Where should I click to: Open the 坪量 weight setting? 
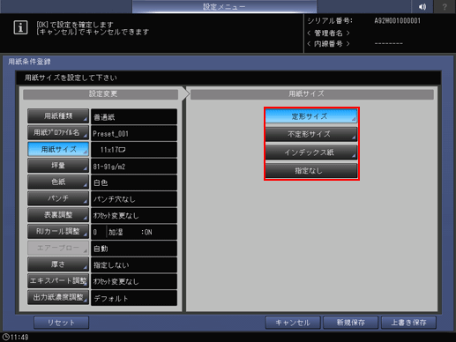click(x=58, y=166)
